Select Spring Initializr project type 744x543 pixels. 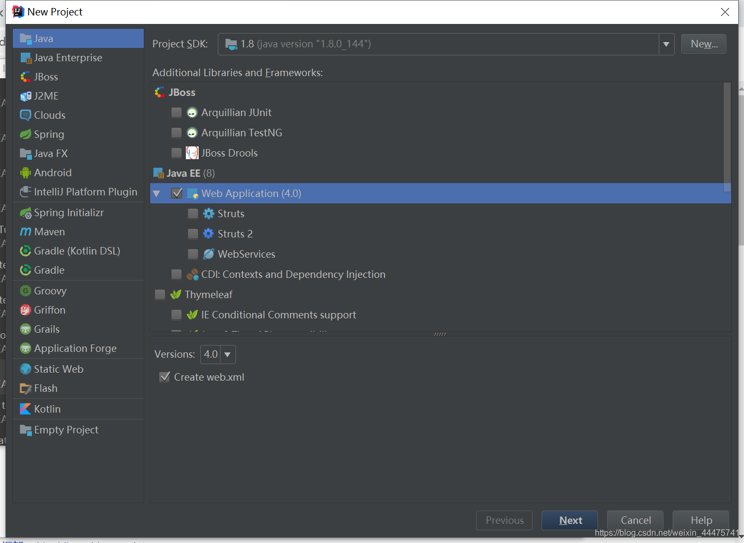(x=78, y=213)
